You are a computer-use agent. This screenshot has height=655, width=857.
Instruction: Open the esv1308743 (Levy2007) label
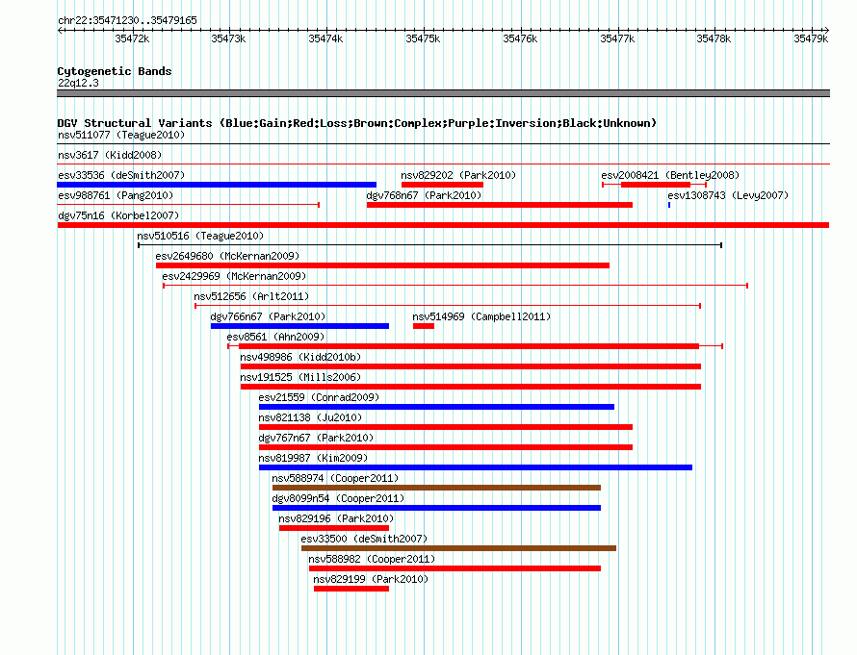point(728,195)
